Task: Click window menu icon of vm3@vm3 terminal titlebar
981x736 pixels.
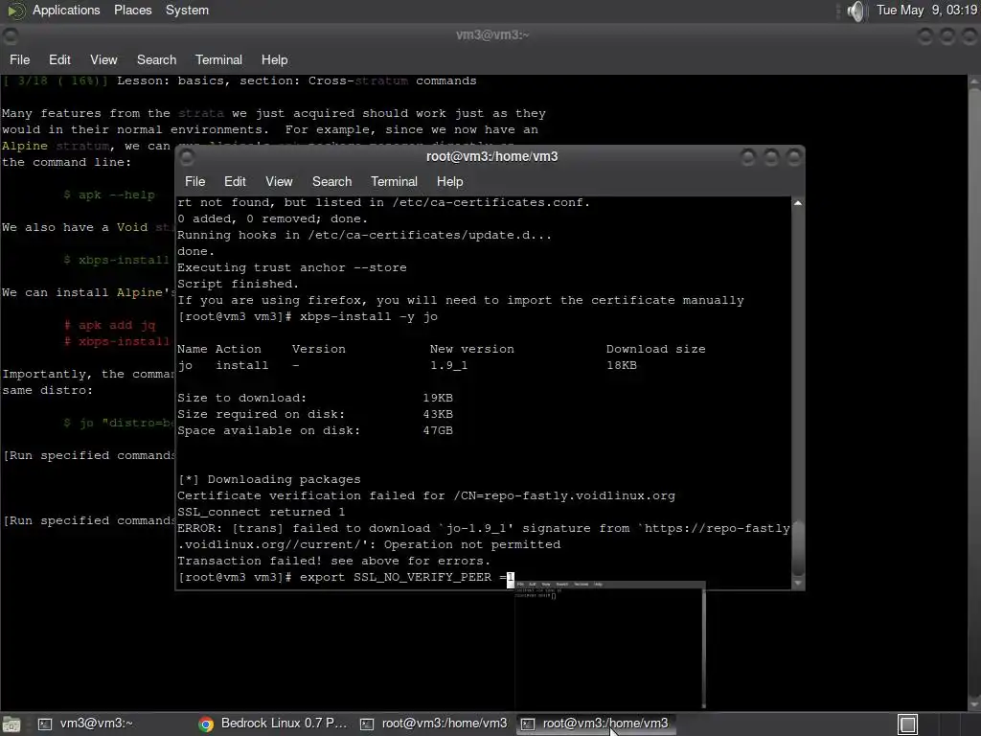Action: click(x=10, y=36)
